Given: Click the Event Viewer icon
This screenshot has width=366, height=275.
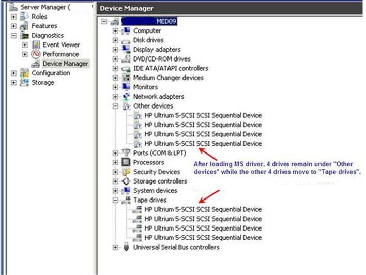Looking at the screenshot, I should 36,45.
